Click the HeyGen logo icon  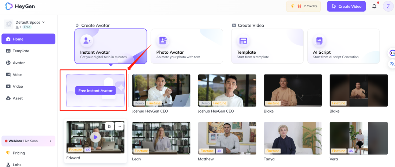9,6
